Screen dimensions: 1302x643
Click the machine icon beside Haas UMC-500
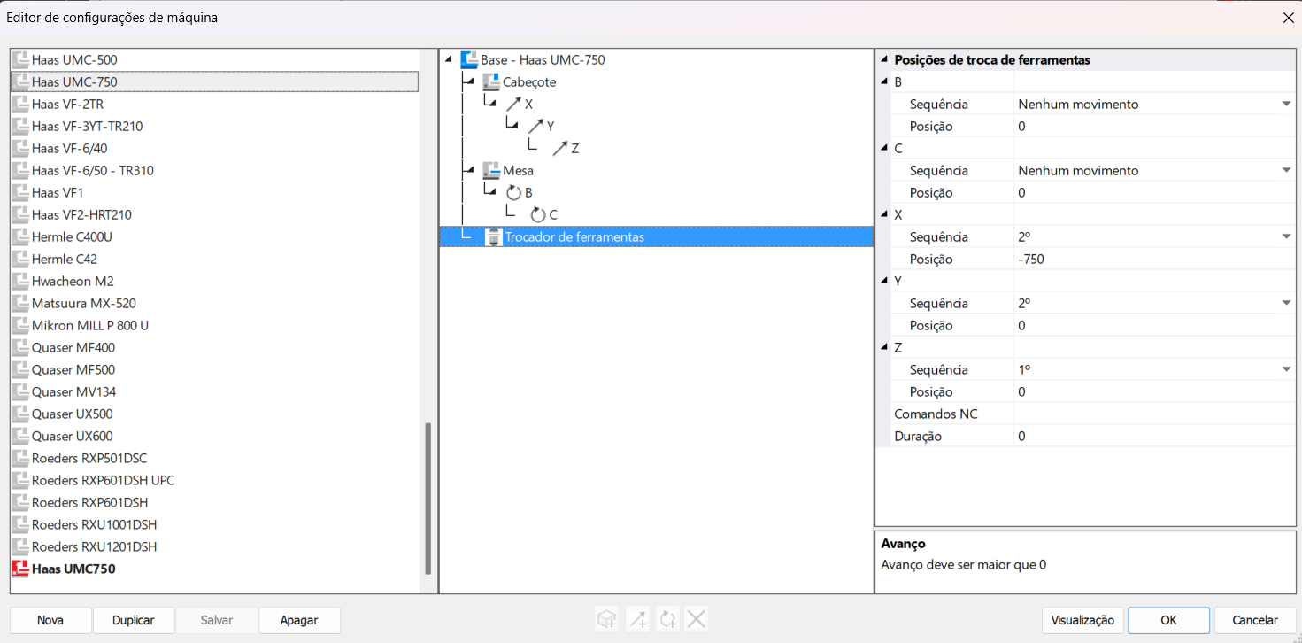click(x=20, y=59)
